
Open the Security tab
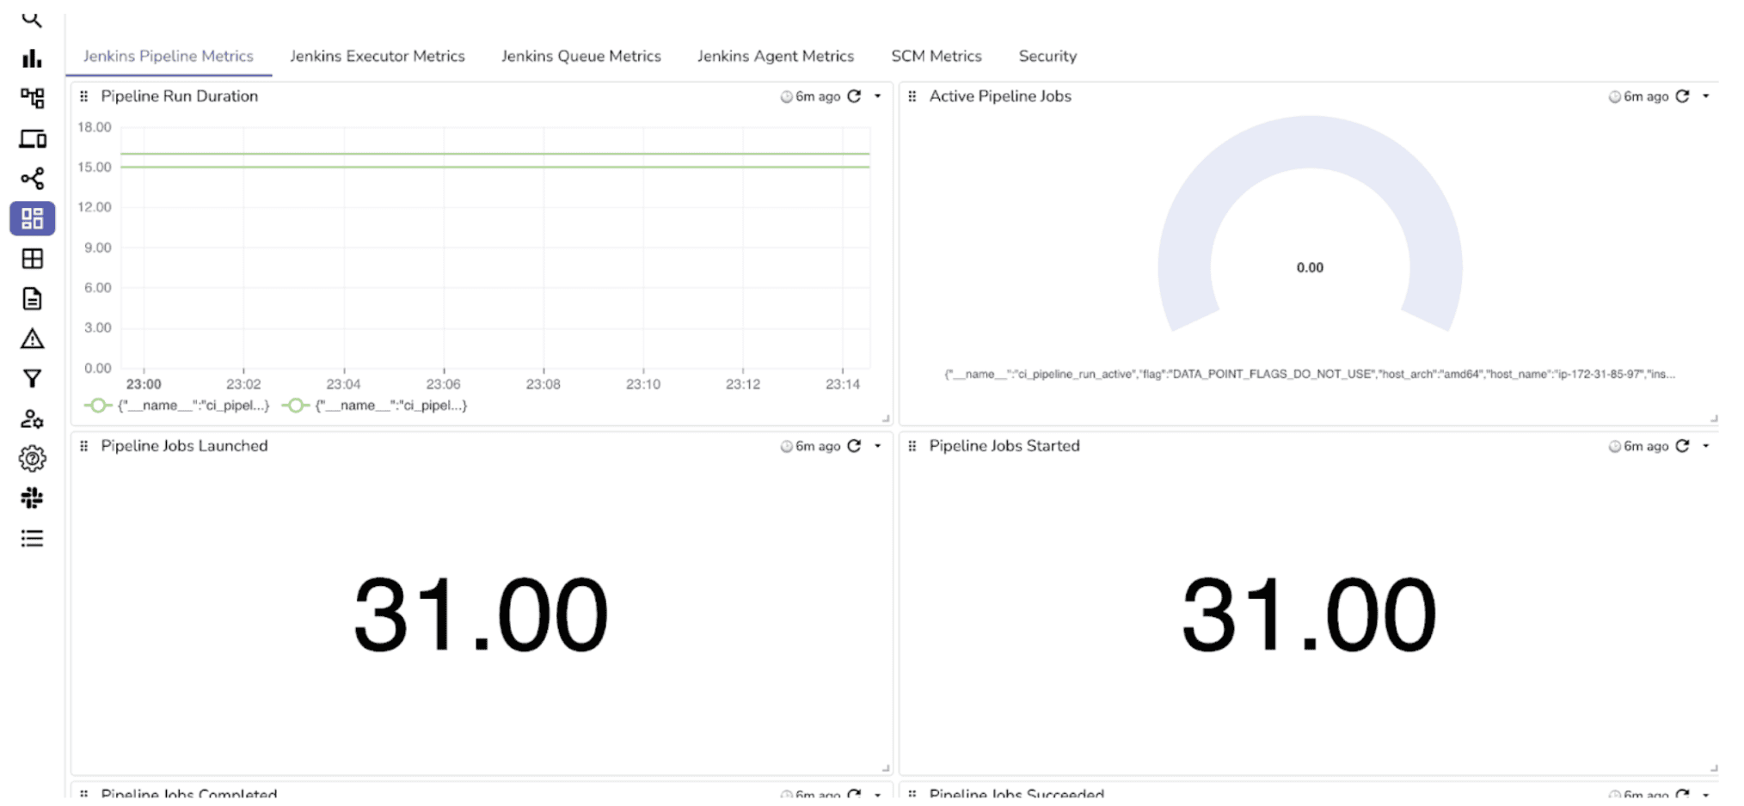click(1047, 56)
